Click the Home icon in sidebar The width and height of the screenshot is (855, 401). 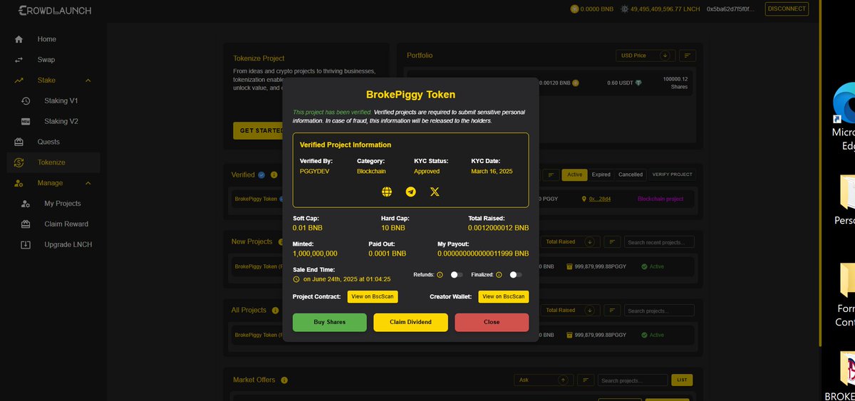click(x=19, y=39)
